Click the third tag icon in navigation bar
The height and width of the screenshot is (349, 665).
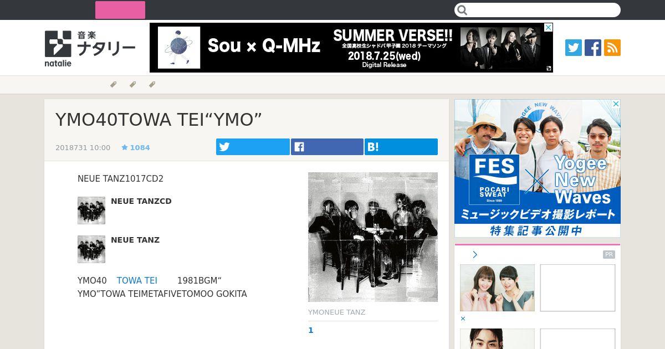coord(152,85)
